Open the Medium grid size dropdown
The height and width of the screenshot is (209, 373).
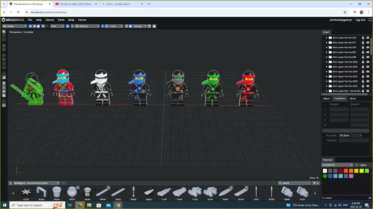[x=87, y=26]
